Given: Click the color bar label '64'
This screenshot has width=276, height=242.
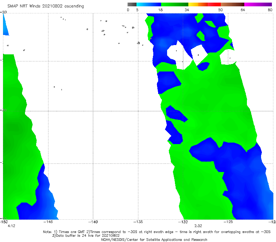Looking at the screenshot, I should pos(243,10).
